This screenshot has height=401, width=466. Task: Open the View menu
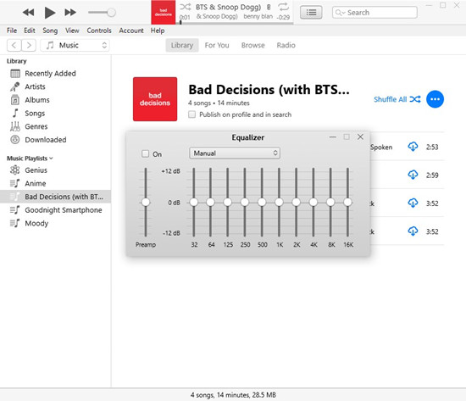(x=72, y=31)
